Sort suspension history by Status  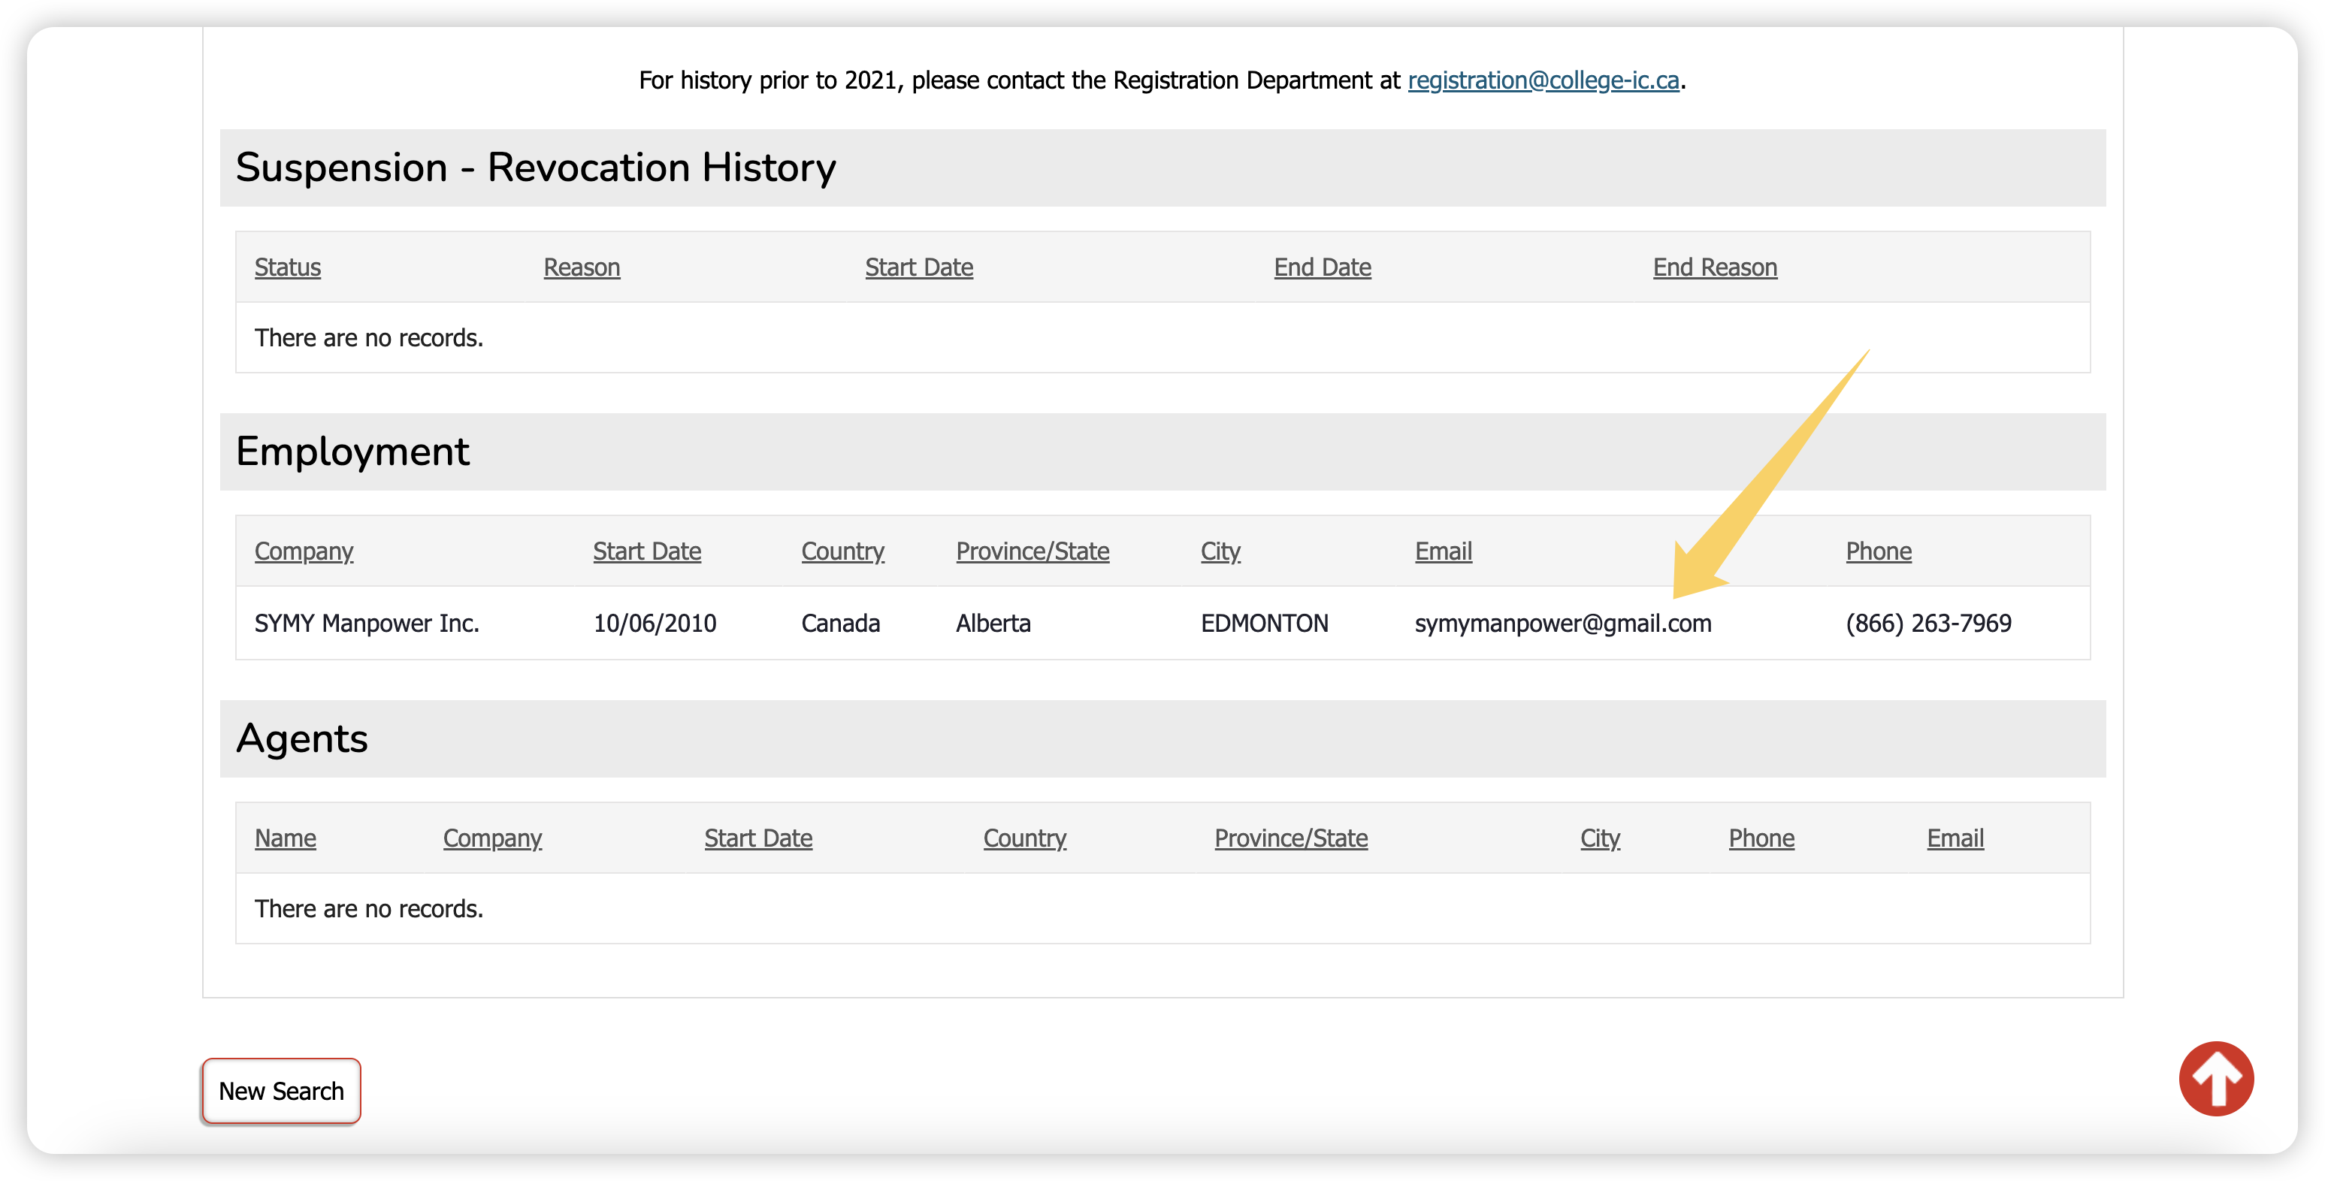click(287, 267)
